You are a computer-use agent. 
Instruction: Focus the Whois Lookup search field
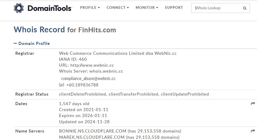[x=220, y=8]
